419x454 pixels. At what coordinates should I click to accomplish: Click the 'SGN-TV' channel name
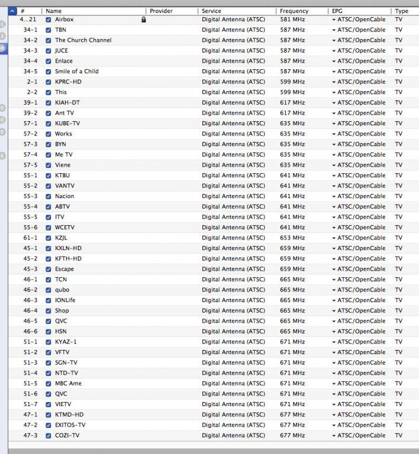pyautogui.click(x=66, y=363)
